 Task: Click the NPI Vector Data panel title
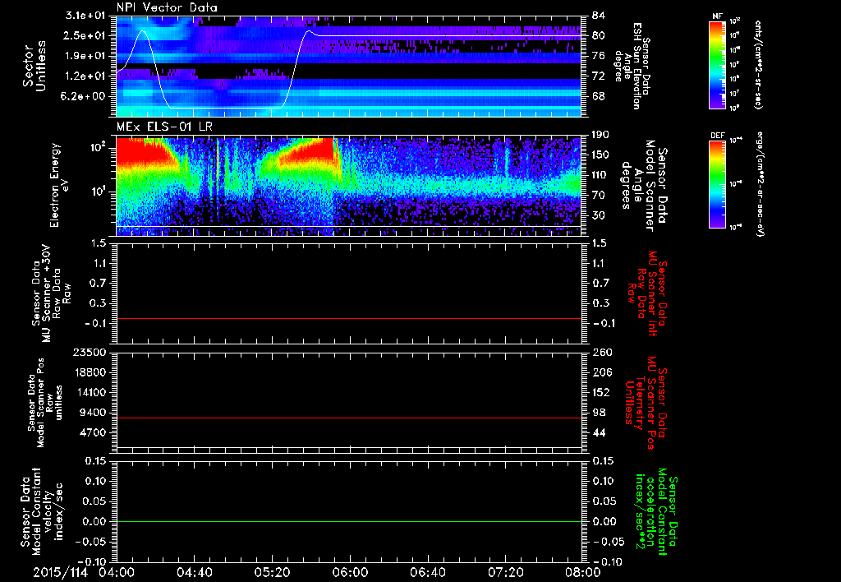pos(167,7)
